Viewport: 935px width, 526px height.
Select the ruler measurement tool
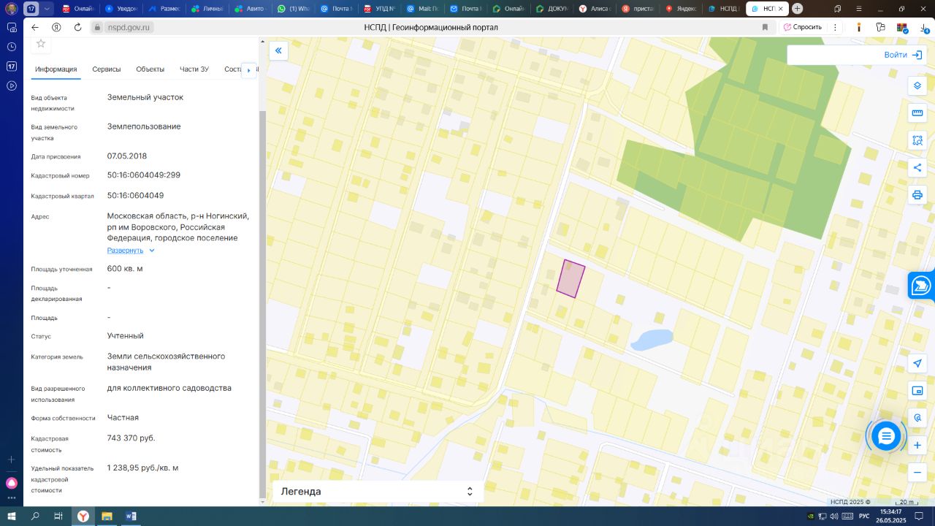917,113
